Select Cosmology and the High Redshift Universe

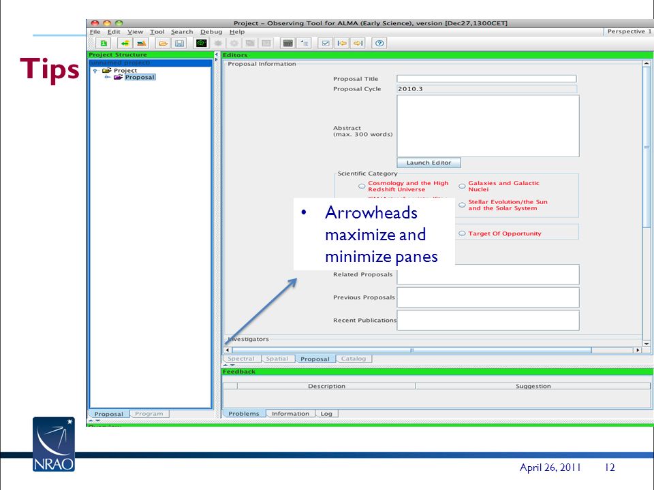coord(362,186)
